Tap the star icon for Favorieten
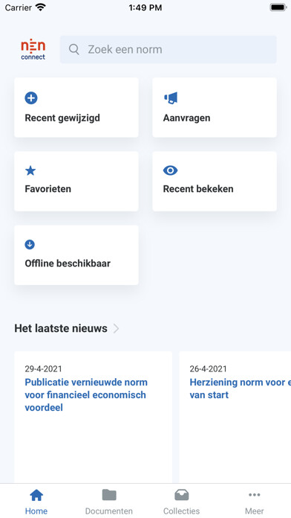 30,170
